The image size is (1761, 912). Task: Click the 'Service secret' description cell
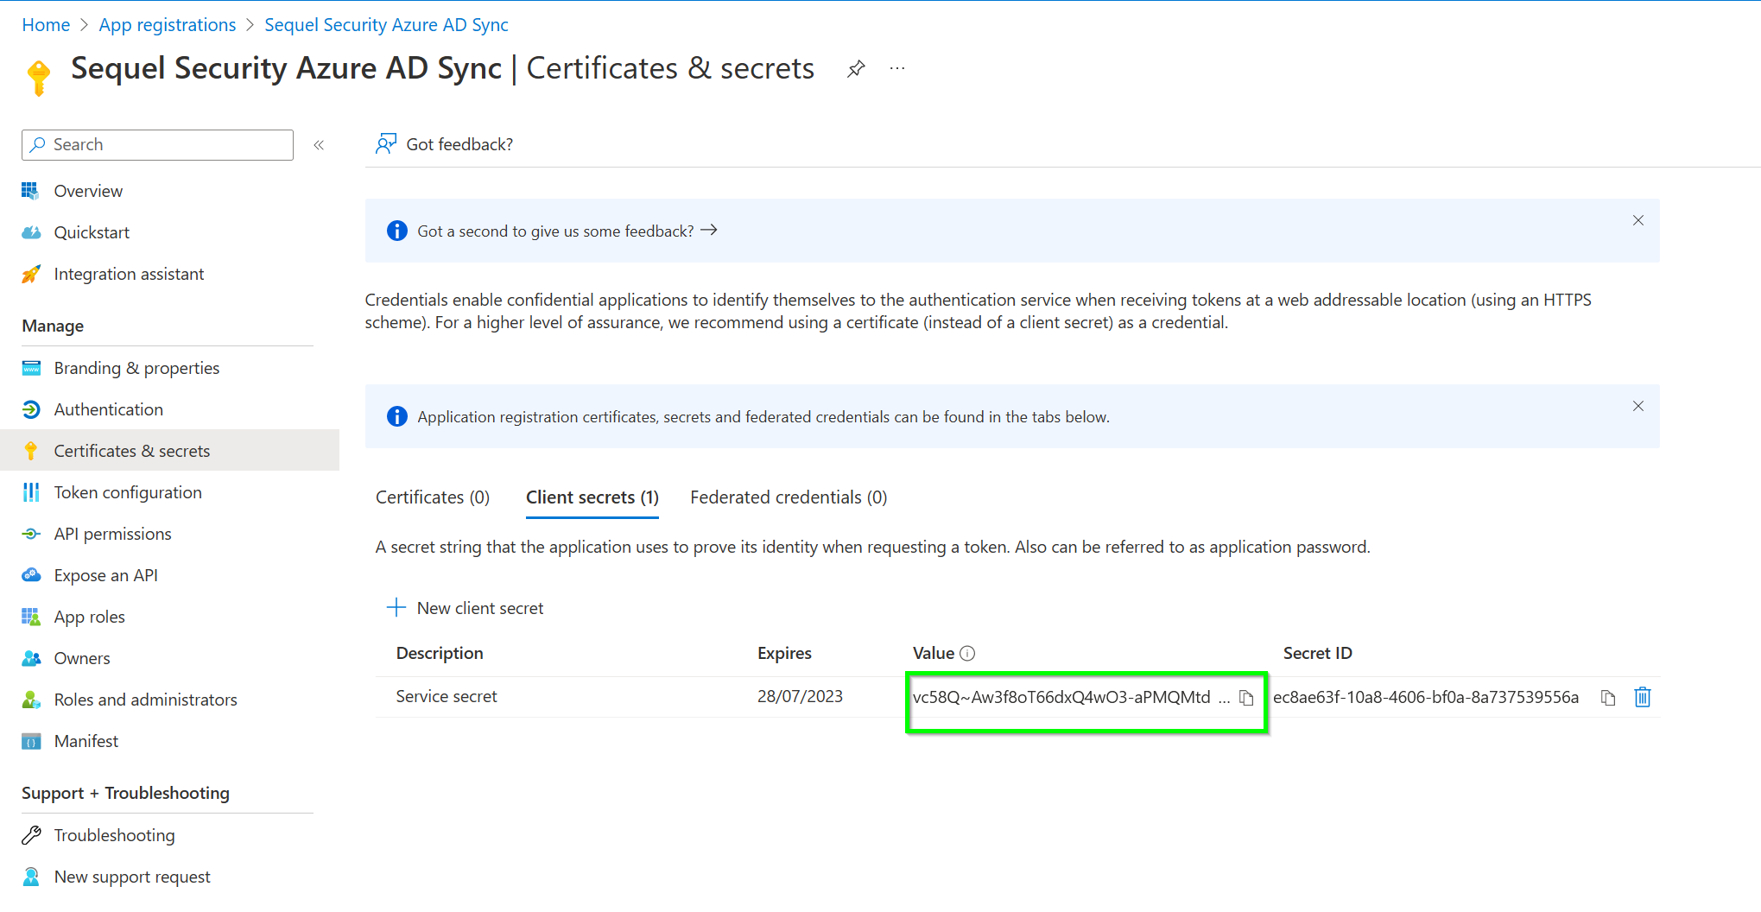pyautogui.click(x=447, y=696)
